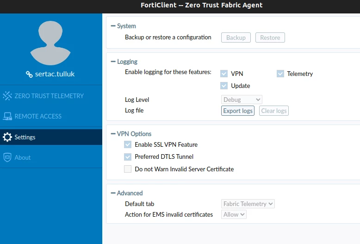Click the user avatar silhouette

click(50, 43)
